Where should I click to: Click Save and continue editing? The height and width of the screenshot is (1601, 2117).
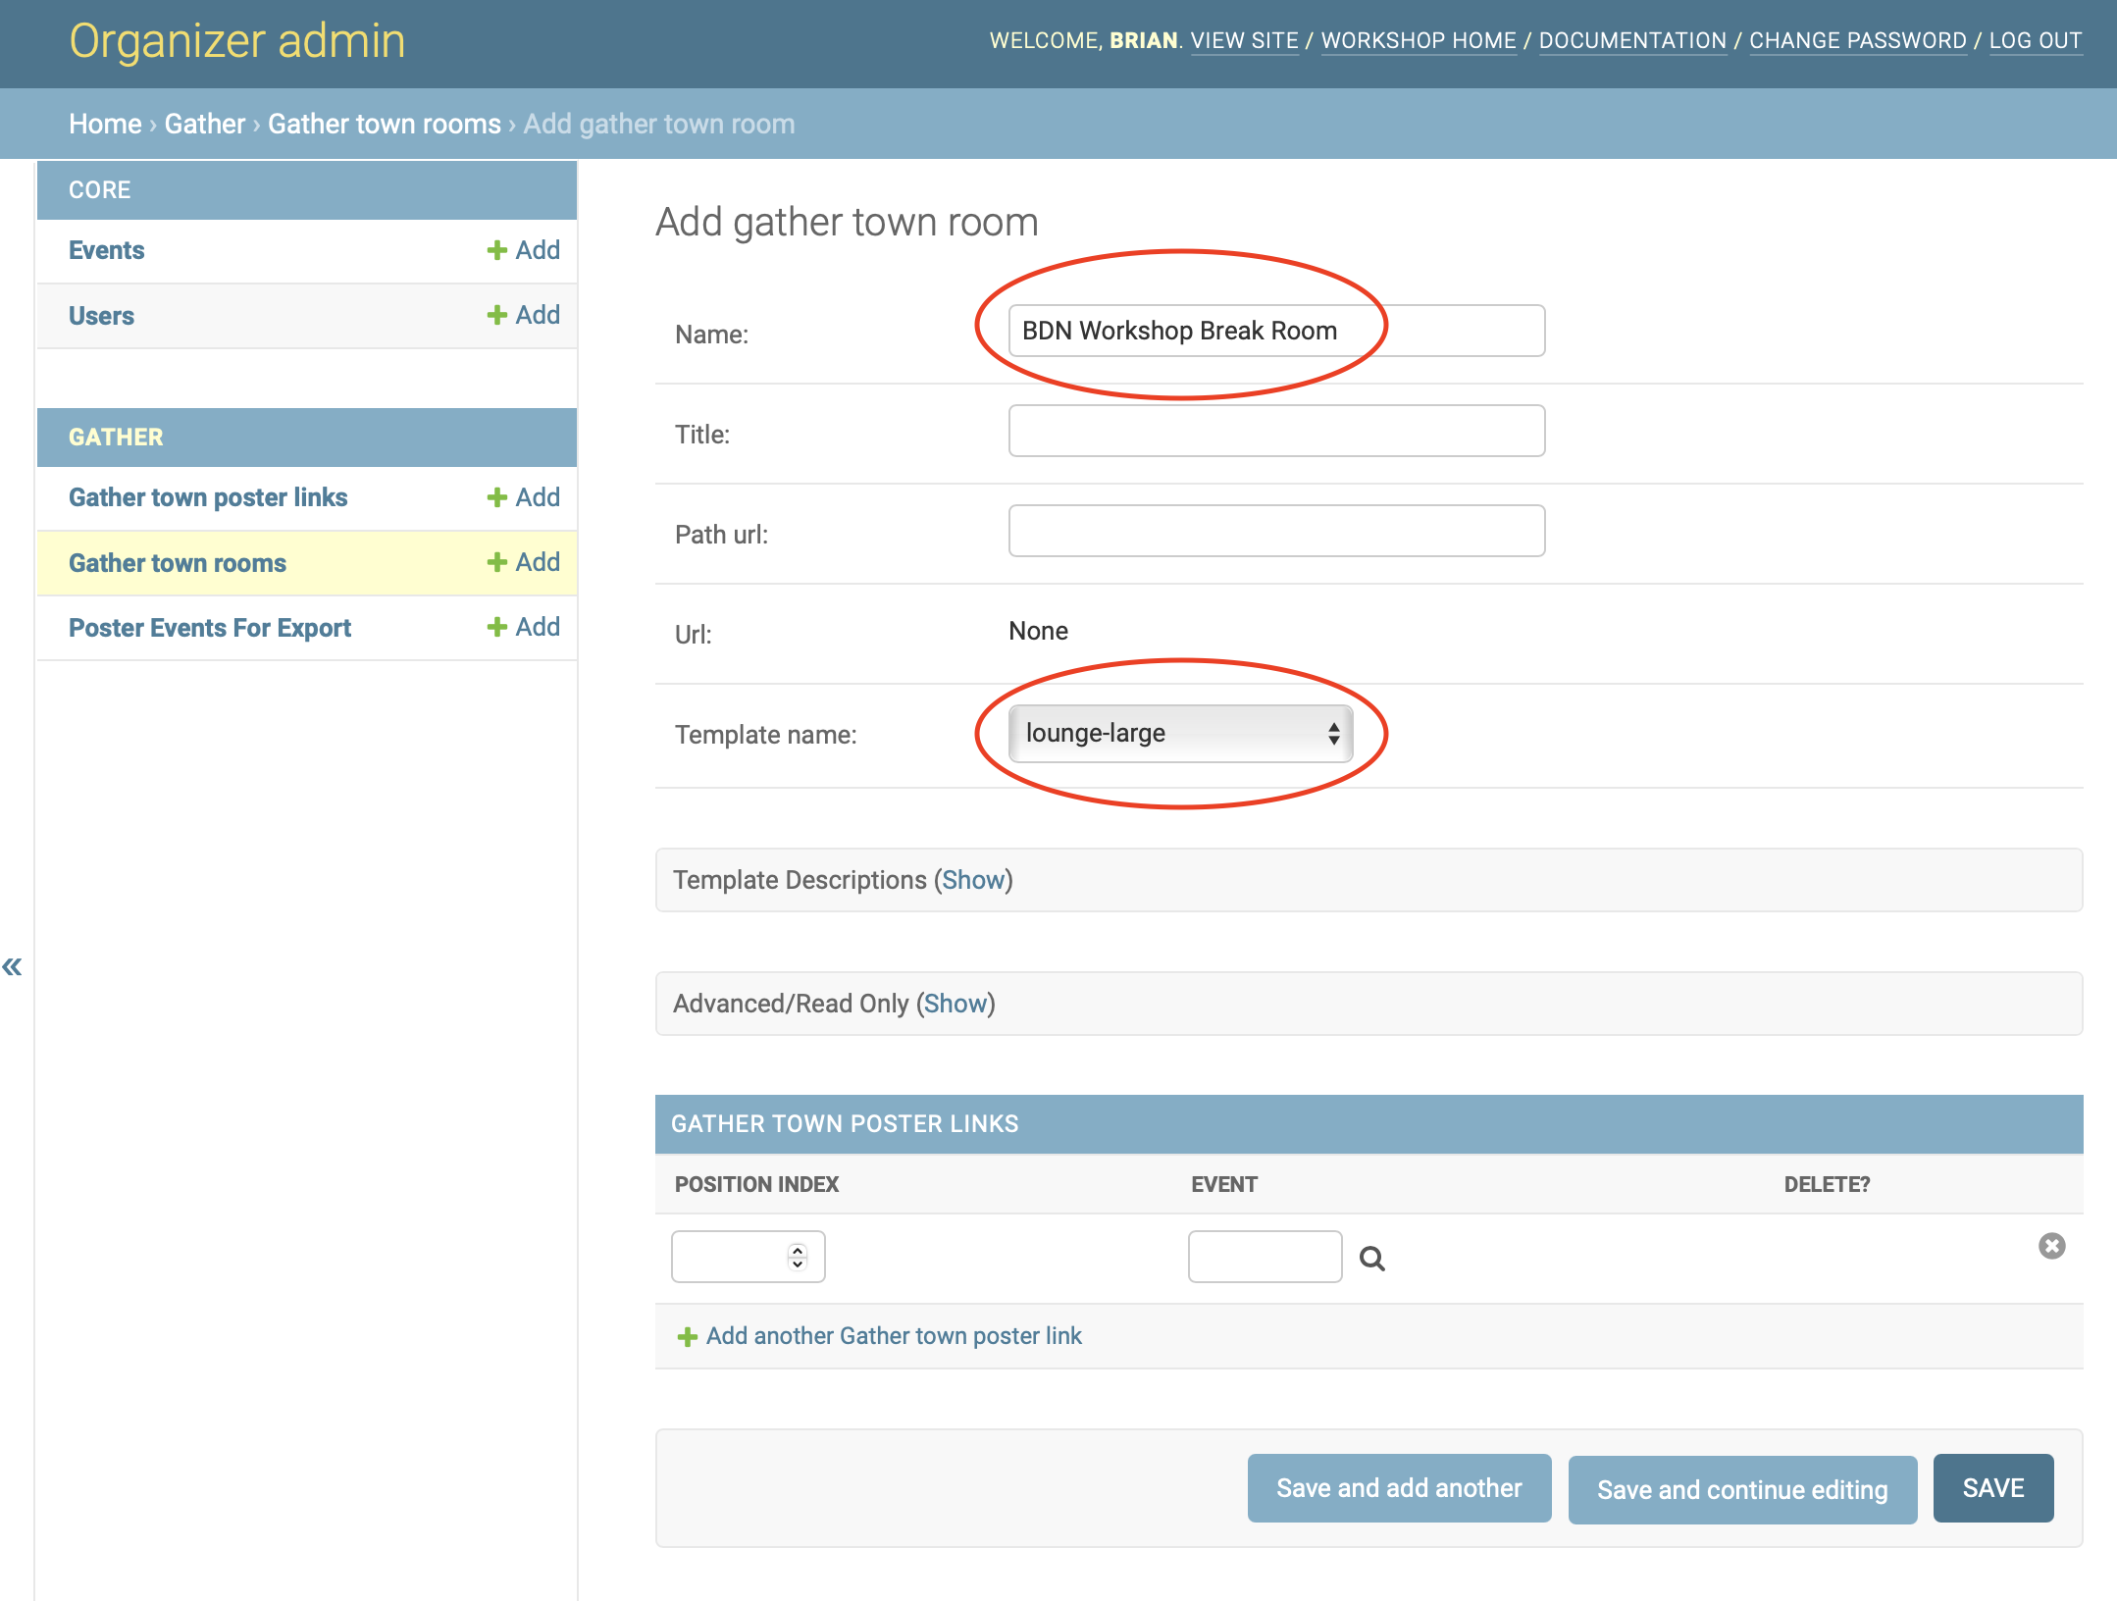[x=1742, y=1490]
